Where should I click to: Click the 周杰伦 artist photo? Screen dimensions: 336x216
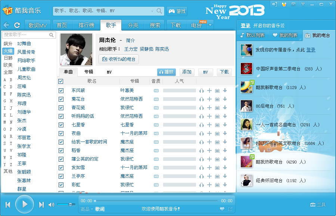pyautogui.click(x=76, y=50)
